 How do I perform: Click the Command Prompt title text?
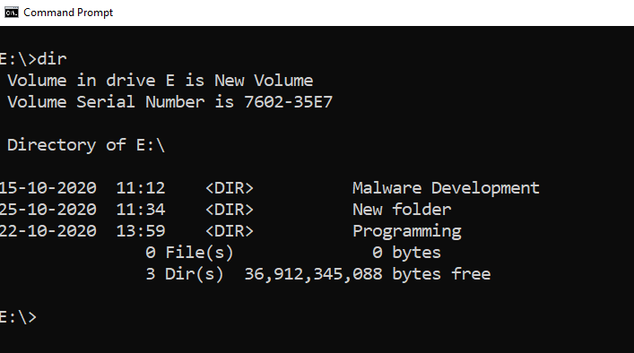tap(68, 13)
